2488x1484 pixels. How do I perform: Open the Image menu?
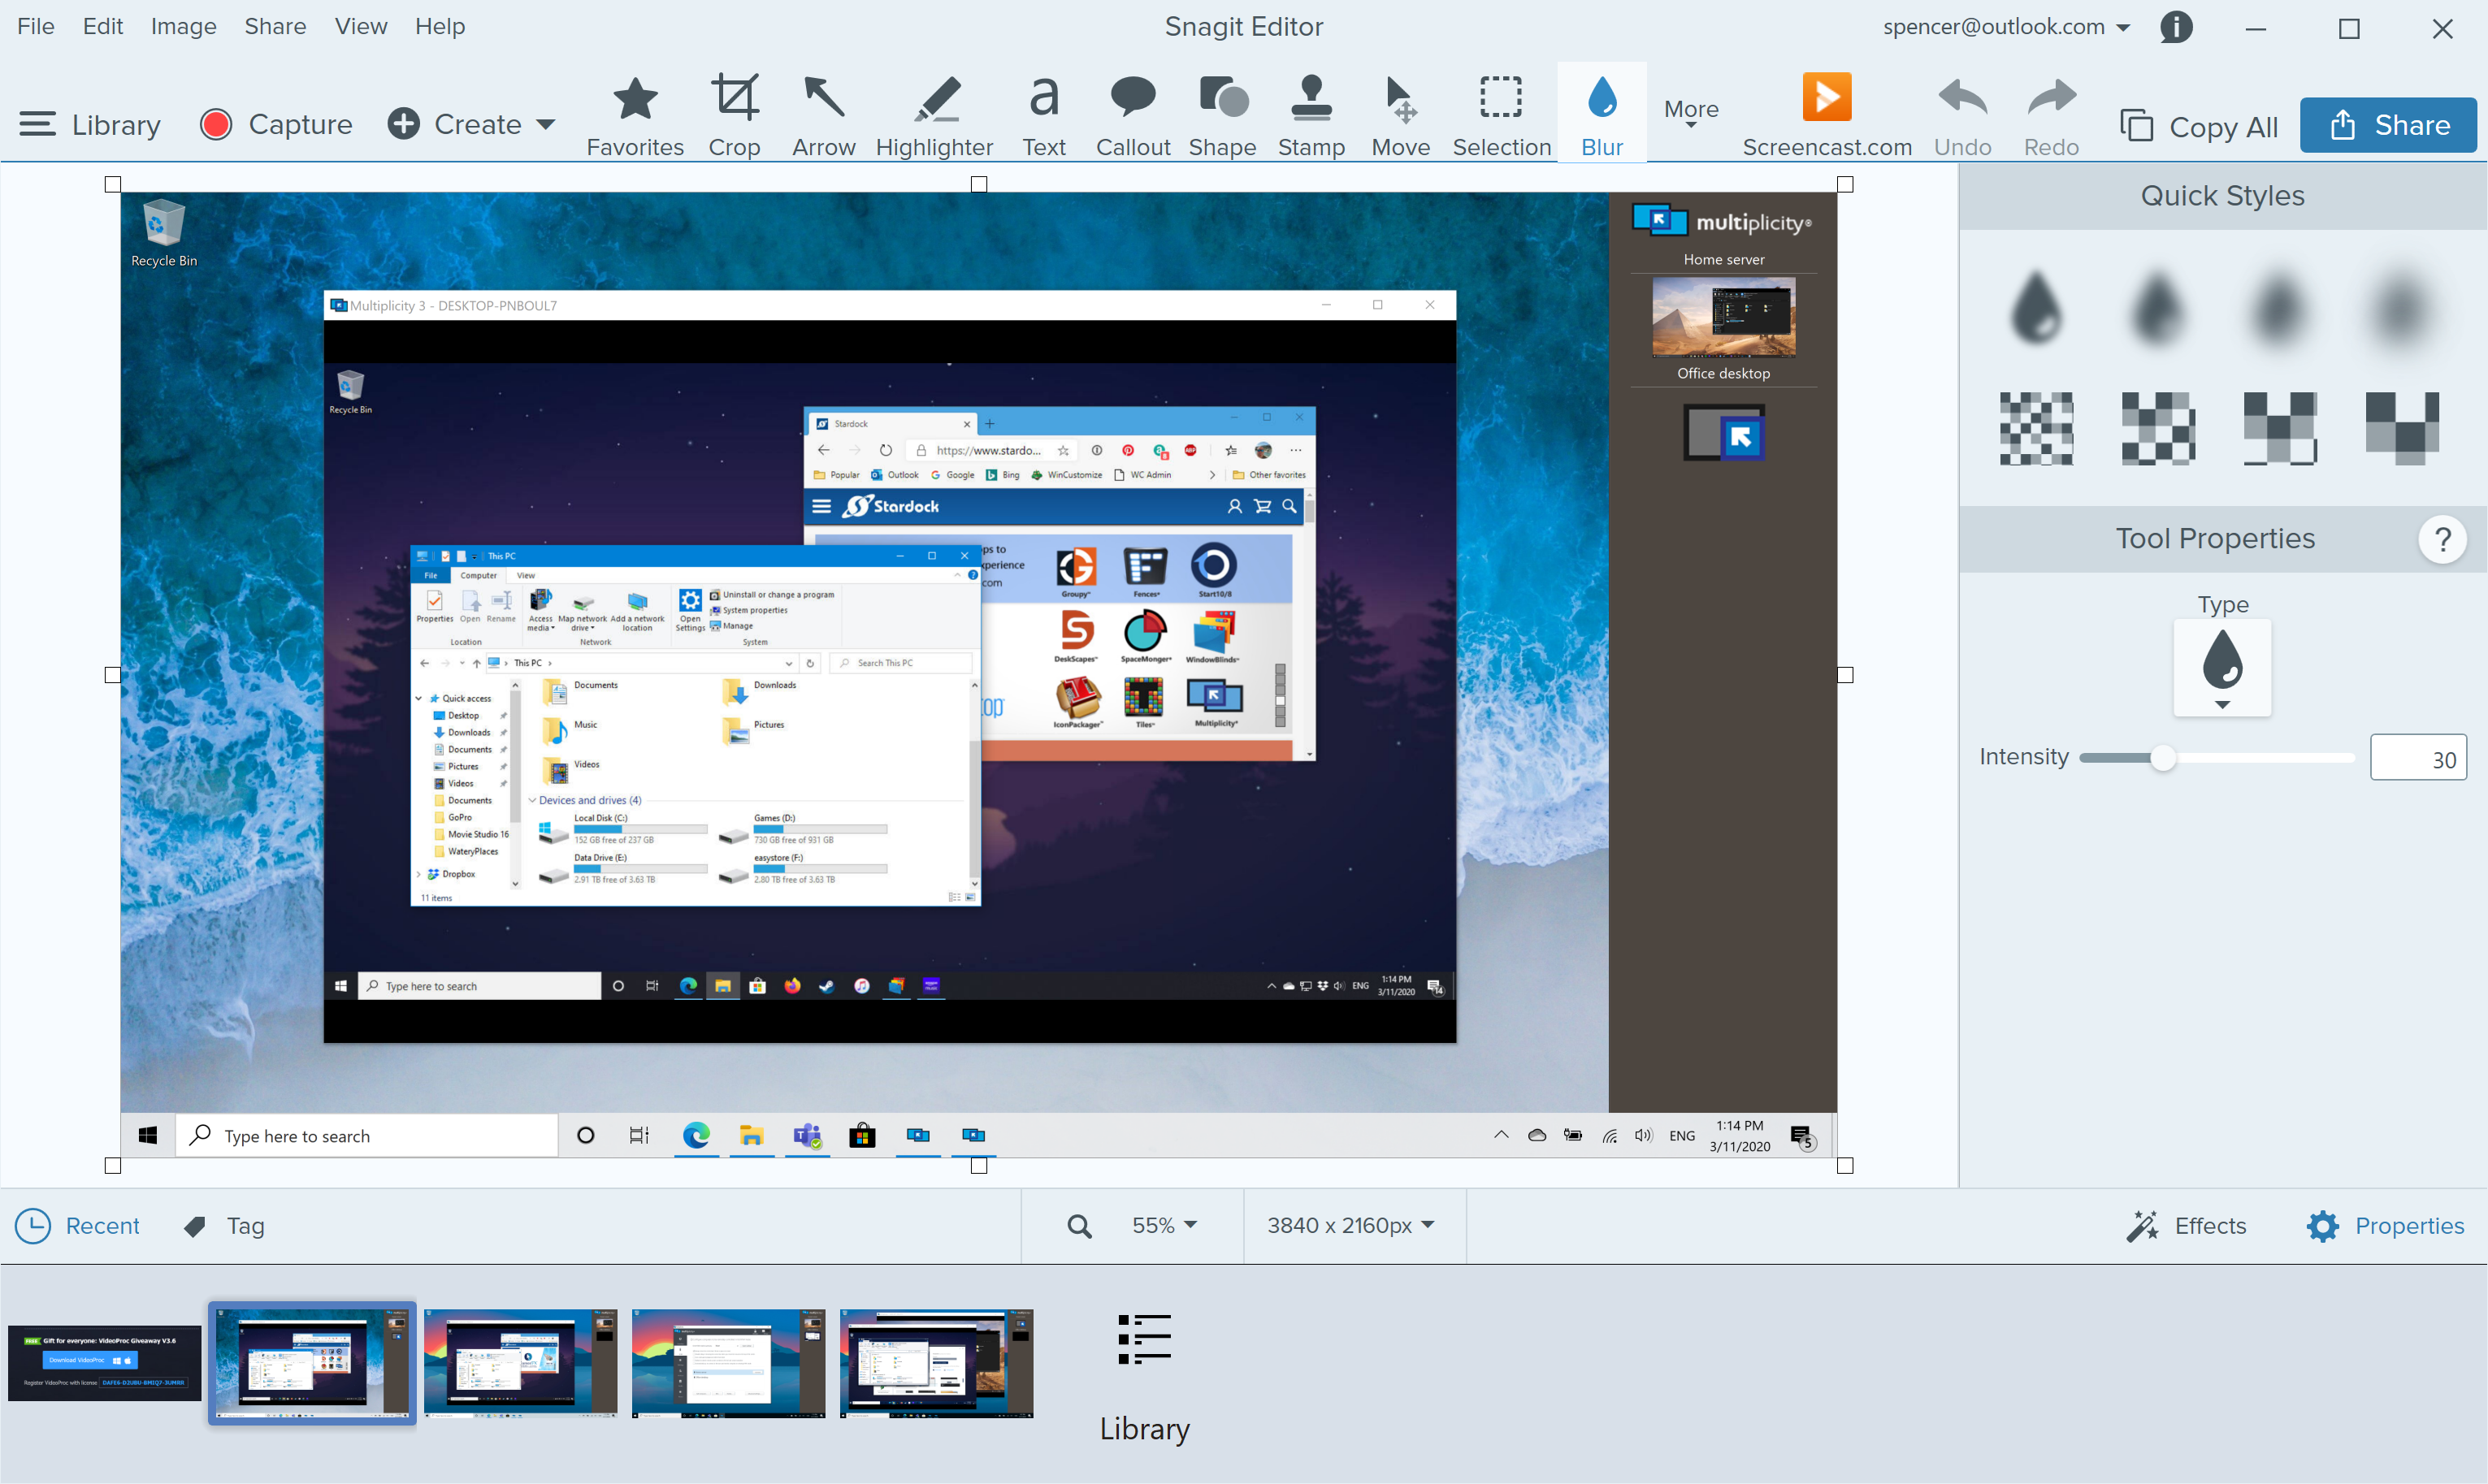(183, 26)
